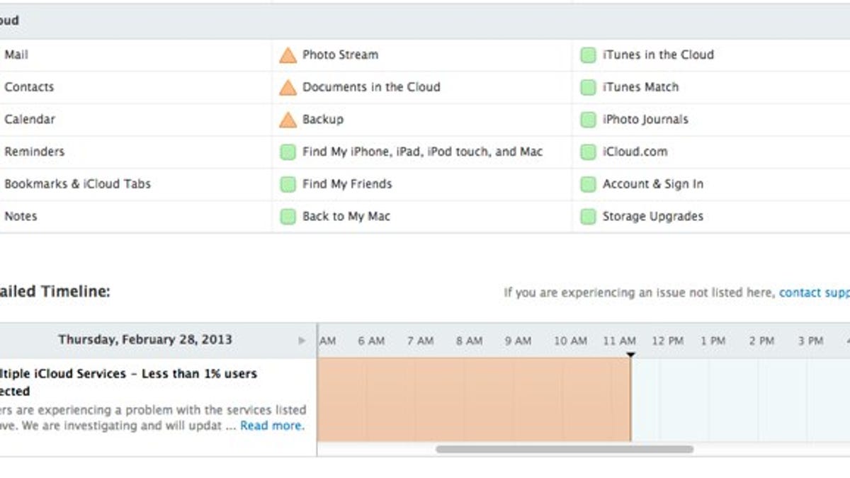Select the Thursday, February 28, 2013 header

coord(145,339)
